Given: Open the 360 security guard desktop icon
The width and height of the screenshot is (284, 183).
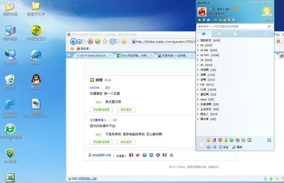Looking at the screenshot, I should [x=36, y=32].
